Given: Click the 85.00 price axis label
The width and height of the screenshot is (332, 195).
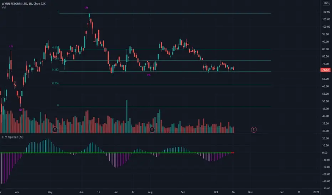Looking at the screenshot, I should pyautogui.click(x=326, y=49).
